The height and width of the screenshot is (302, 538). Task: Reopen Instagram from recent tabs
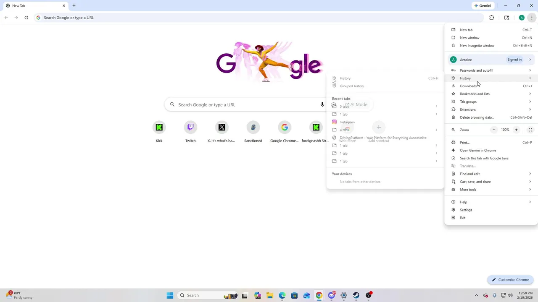[385, 122]
